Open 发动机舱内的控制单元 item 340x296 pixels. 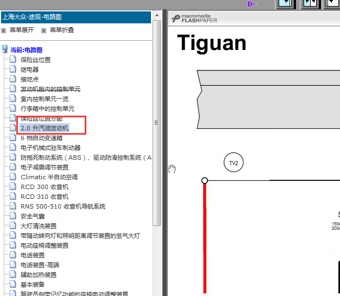[51, 89]
